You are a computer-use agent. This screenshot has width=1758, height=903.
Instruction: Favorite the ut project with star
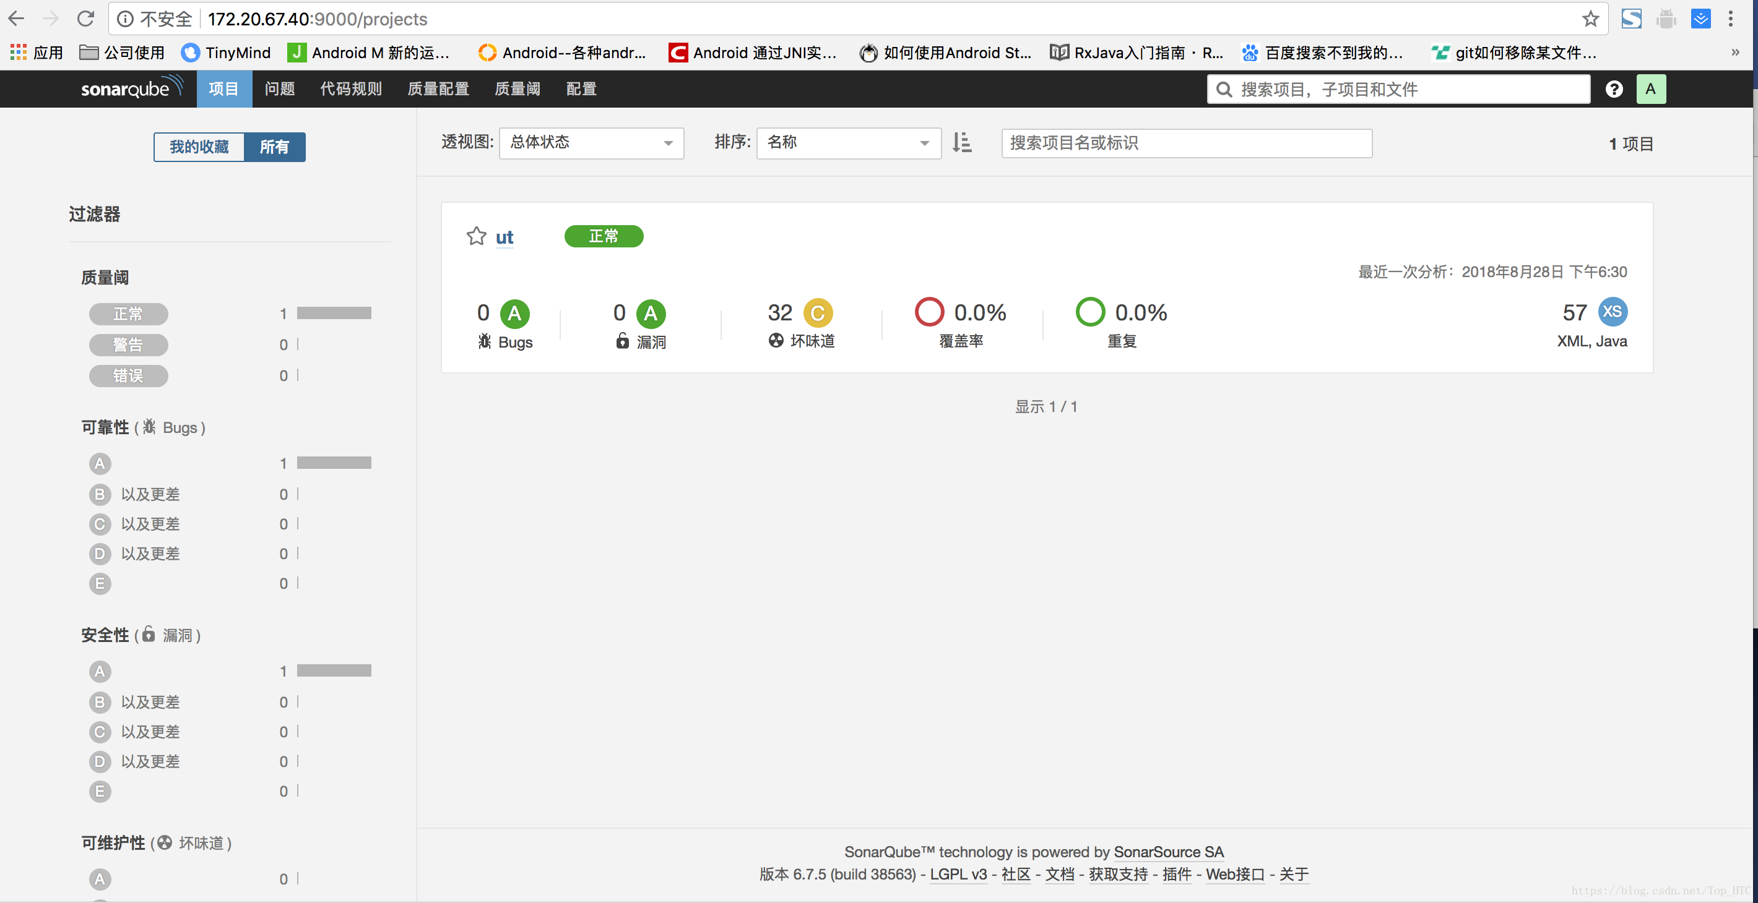[477, 236]
